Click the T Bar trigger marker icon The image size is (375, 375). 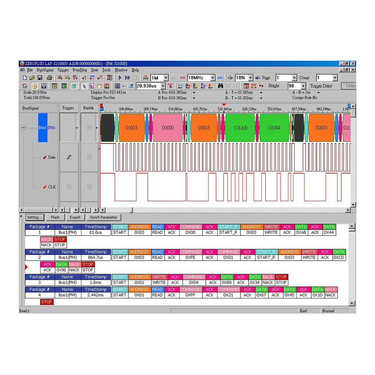(202, 86)
